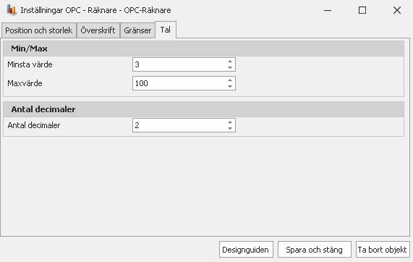Image resolution: width=413 pixels, height=262 pixels.
Task: Click the application icon in title bar
Action: 12,10
